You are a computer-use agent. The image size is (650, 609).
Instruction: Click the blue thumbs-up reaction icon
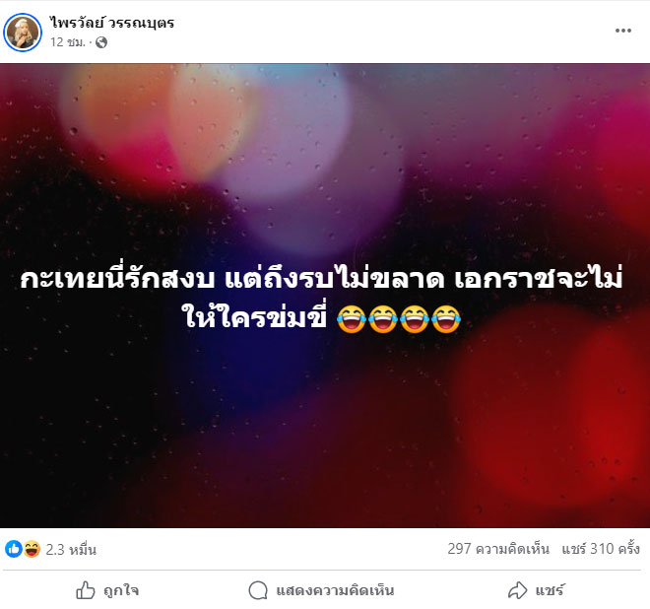pos(13,549)
